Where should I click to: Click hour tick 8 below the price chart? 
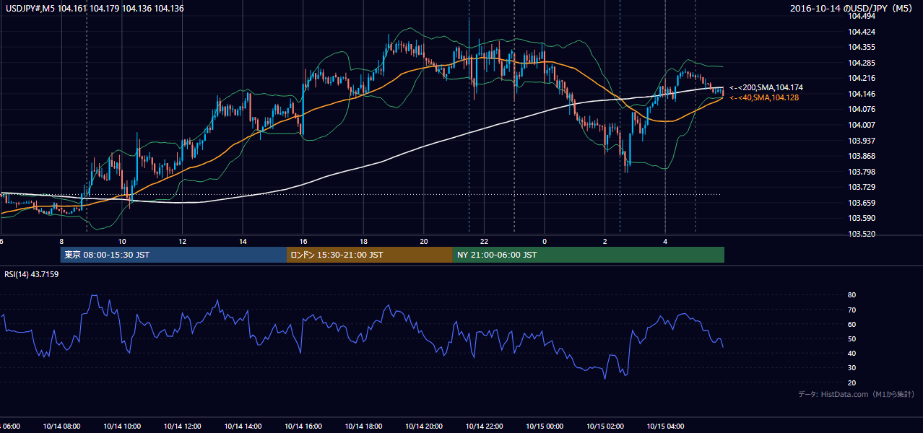coord(61,241)
